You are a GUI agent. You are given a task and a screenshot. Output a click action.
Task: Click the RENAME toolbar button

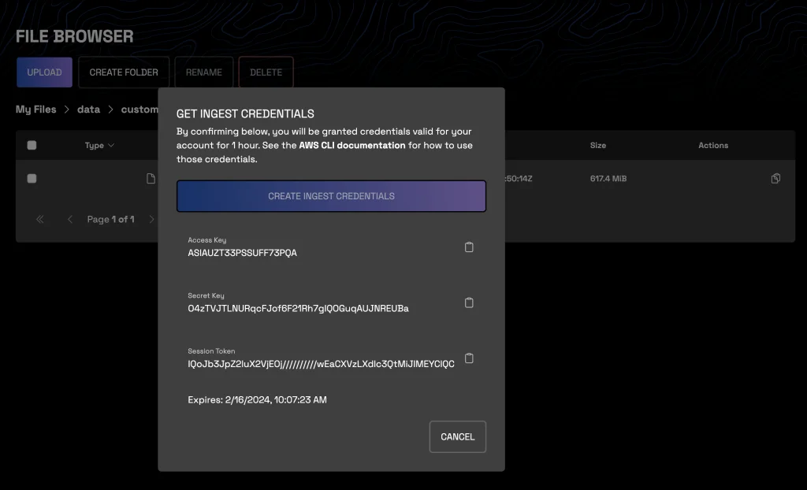coord(203,72)
